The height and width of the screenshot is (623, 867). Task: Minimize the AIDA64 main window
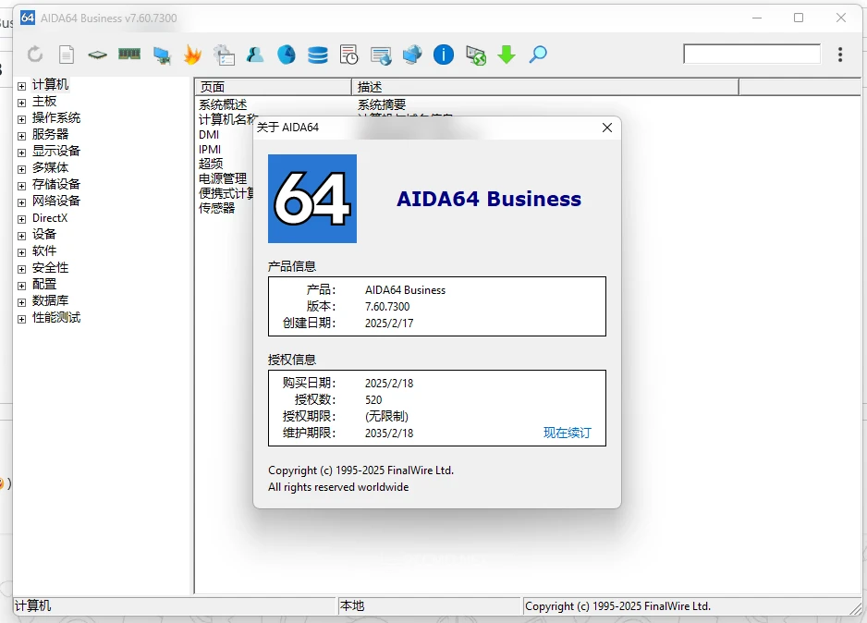(757, 18)
